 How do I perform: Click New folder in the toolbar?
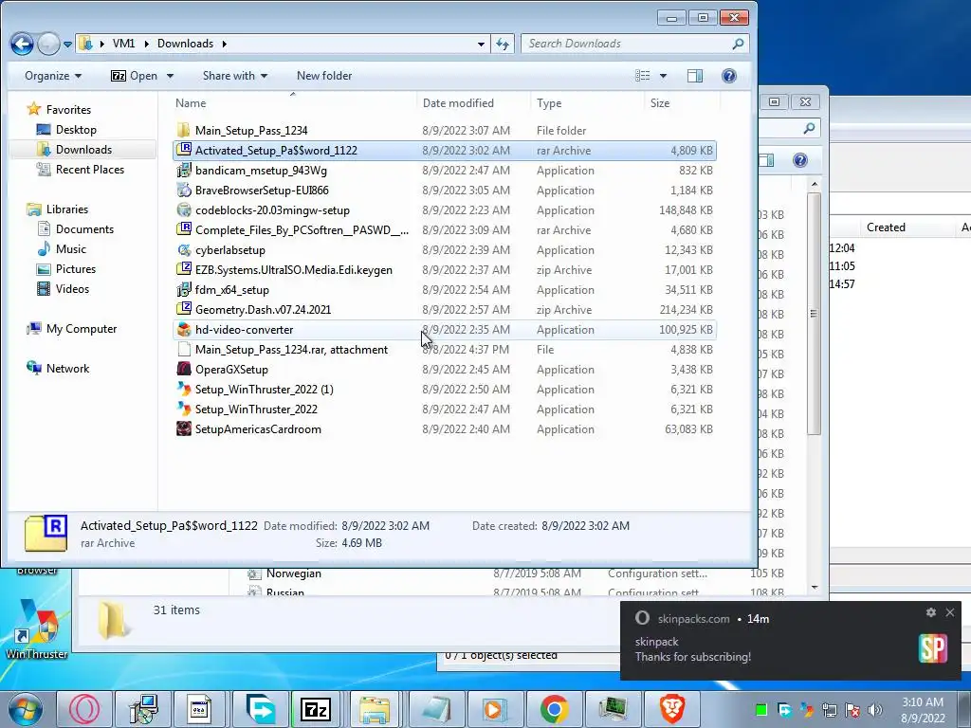(324, 76)
